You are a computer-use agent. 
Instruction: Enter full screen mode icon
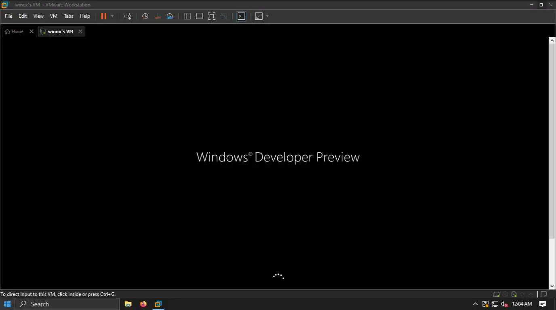point(212,16)
